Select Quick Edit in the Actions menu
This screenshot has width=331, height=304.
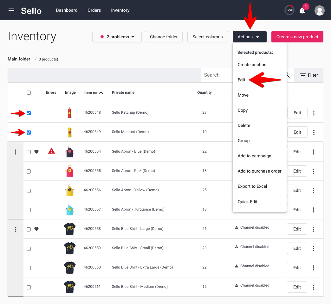260,202
